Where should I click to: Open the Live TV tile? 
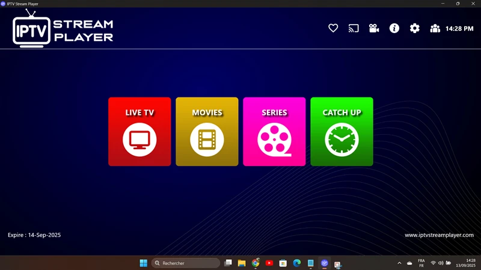(139, 132)
